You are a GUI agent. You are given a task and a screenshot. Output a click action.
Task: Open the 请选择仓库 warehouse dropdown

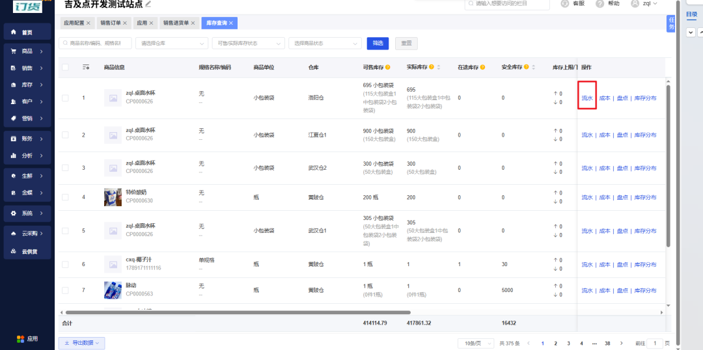(x=172, y=44)
